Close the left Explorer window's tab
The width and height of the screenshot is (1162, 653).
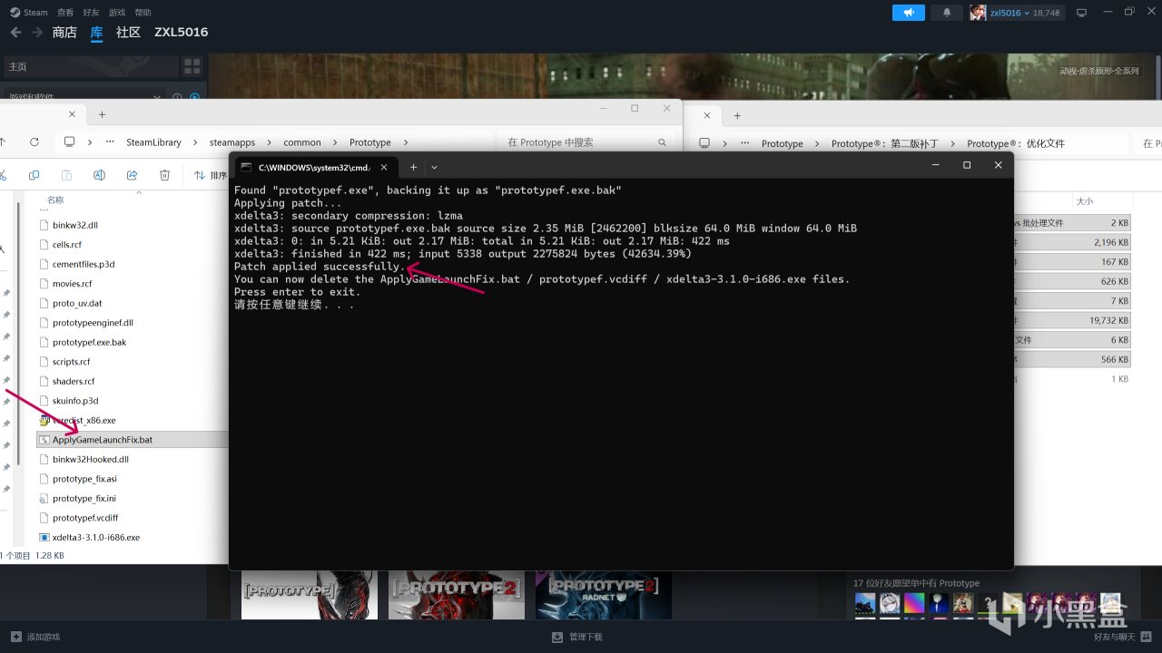[x=72, y=114]
